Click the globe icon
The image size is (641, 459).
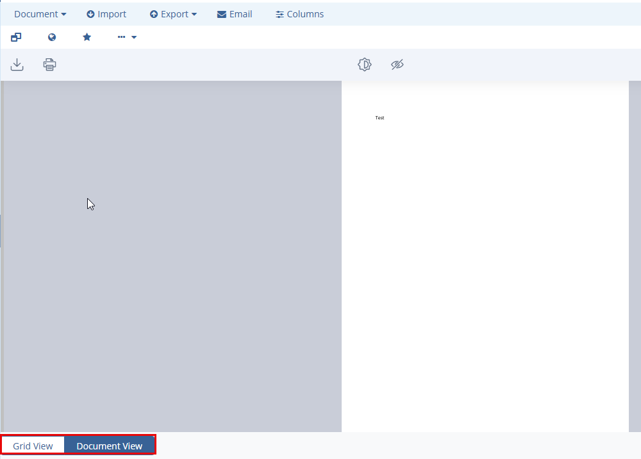coord(52,37)
